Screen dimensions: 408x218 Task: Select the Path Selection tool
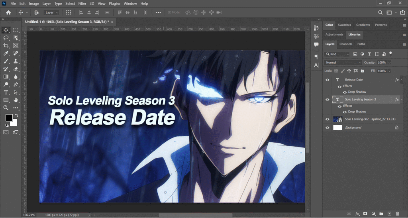16,92
